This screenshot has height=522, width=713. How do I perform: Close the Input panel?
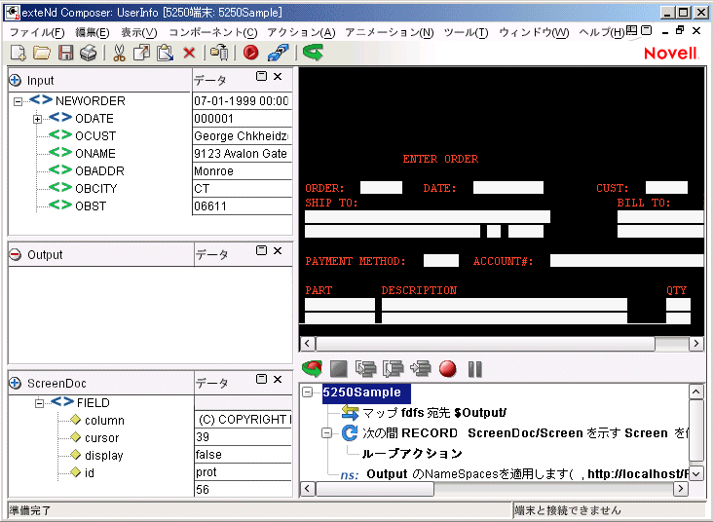tap(278, 76)
